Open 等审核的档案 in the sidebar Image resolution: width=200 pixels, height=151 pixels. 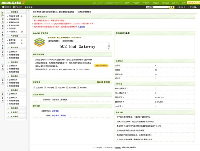(x=14, y=22)
